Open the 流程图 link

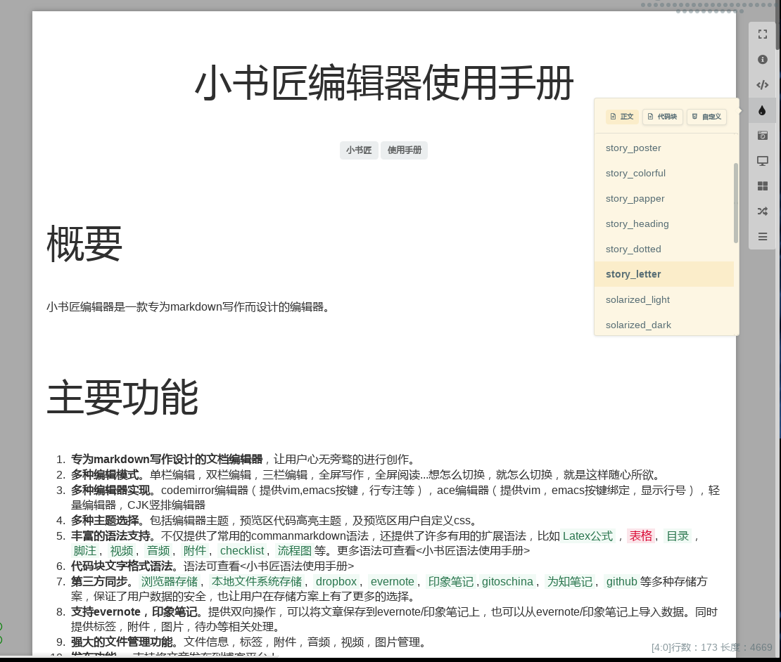pyautogui.click(x=294, y=550)
